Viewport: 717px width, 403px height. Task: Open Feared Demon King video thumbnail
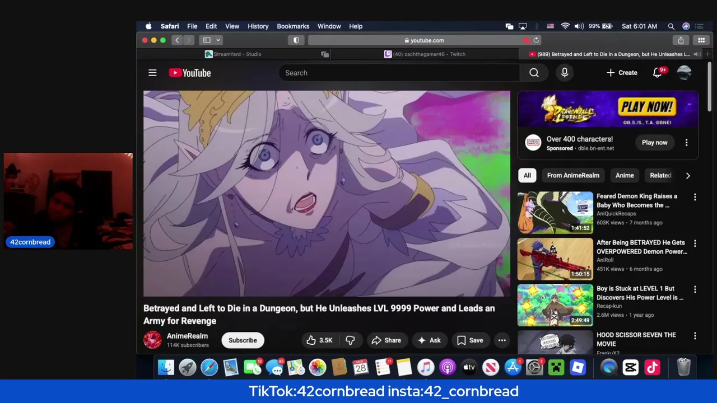coord(555,213)
